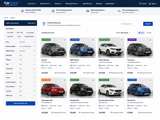160x120 pixels.
Task: Expand the Mileage dropdown
Action: [27, 60]
